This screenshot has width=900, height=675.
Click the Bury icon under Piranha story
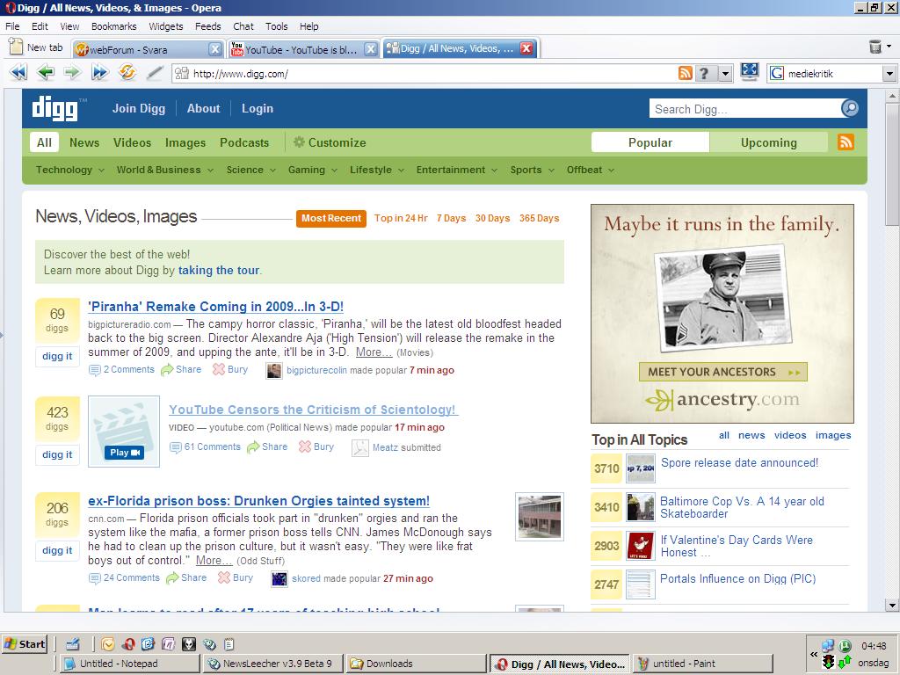[x=219, y=370]
